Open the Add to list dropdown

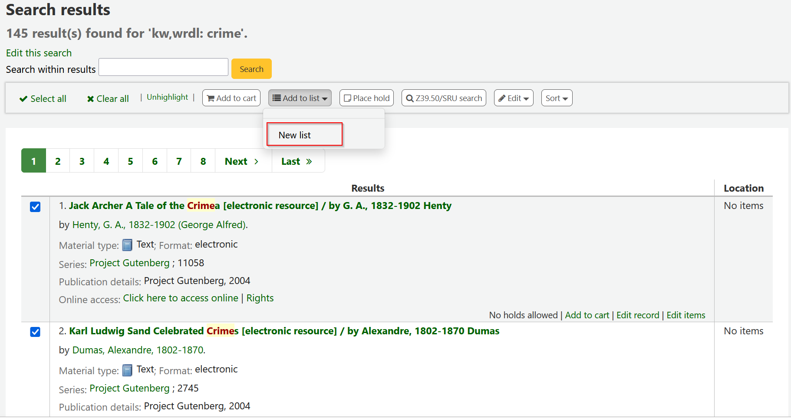(x=300, y=98)
